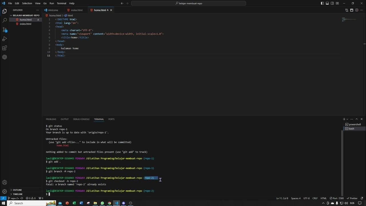Switch to the Welcome editor tab

53,10
